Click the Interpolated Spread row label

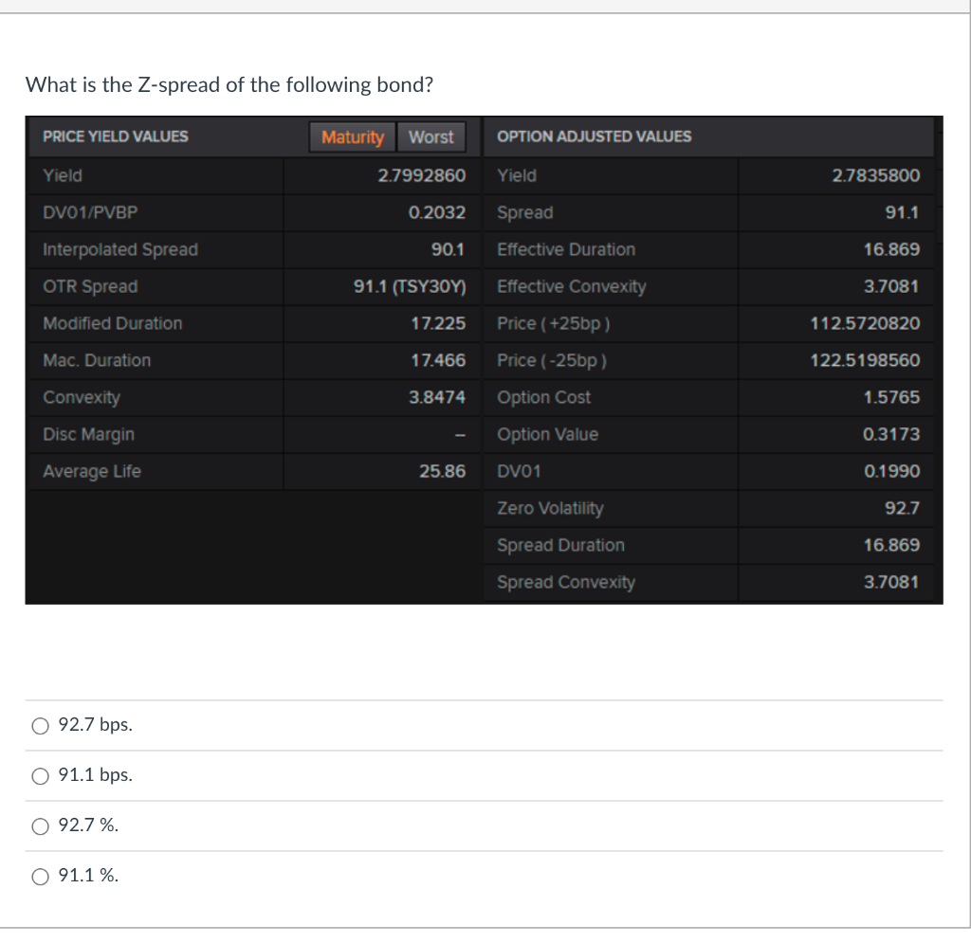120,249
